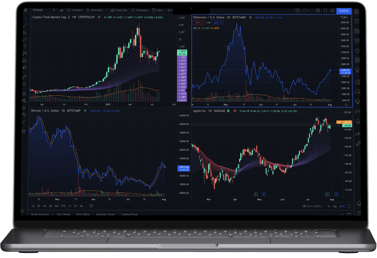
Task: Click the Compare button
Action: pyautogui.click(x=74, y=10)
